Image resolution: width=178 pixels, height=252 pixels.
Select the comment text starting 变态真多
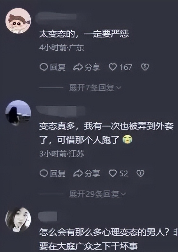click(x=106, y=133)
